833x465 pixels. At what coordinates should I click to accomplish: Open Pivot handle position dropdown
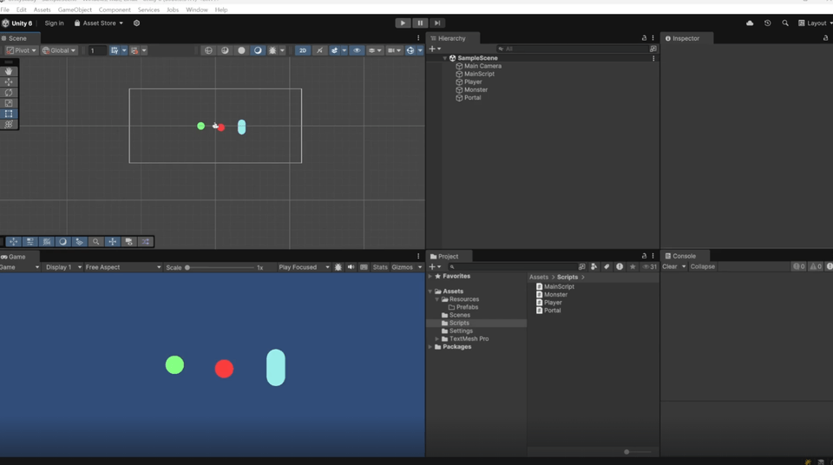(21, 50)
